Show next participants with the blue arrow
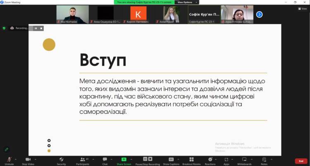This screenshot has width=310, height=166. (x=260, y=14)
